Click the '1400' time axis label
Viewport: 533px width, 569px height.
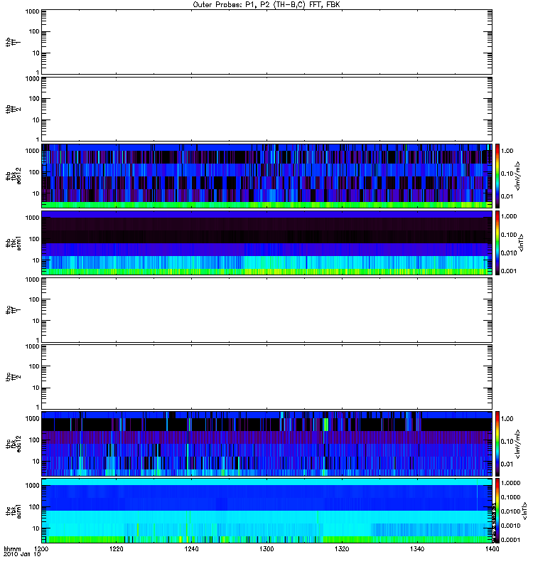(492, 548)
